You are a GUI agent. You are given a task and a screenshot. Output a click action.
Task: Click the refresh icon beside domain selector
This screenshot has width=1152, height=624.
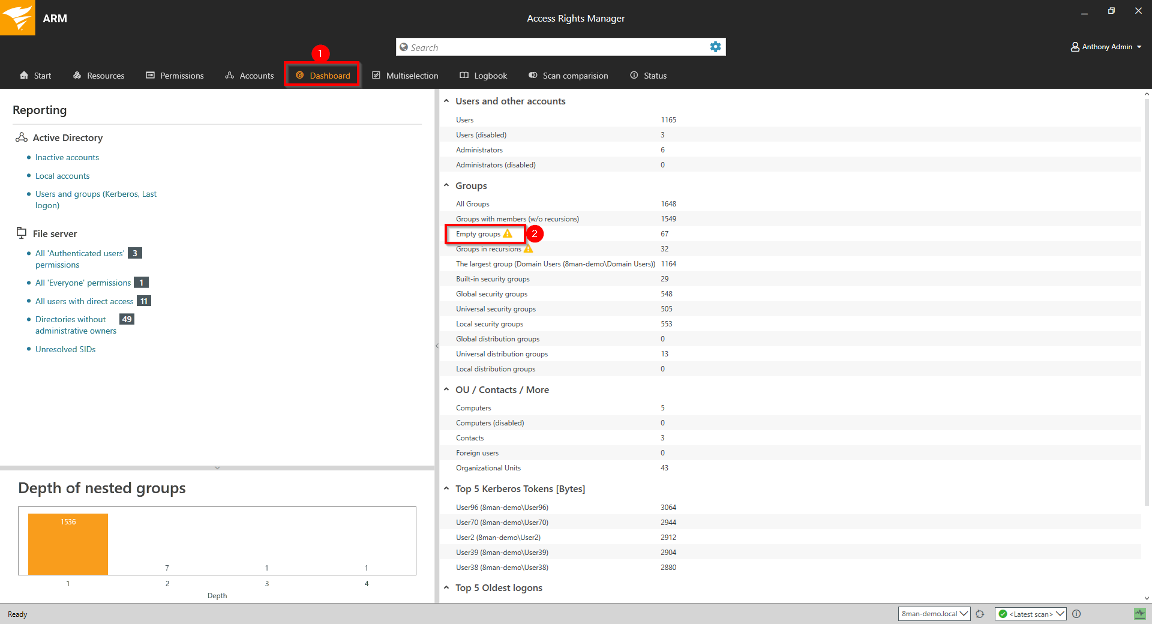click(980, 614)
